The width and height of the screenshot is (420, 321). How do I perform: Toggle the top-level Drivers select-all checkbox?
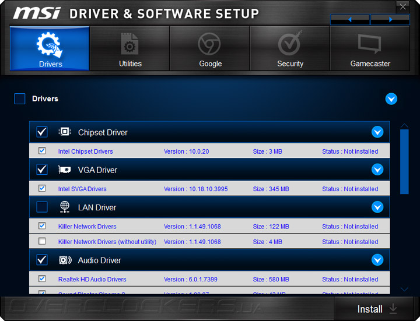20,99
